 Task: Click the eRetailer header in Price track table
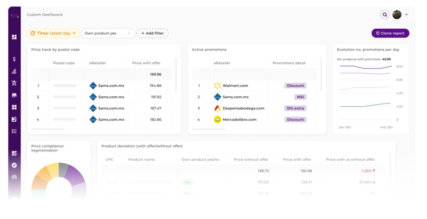point(97,63)
